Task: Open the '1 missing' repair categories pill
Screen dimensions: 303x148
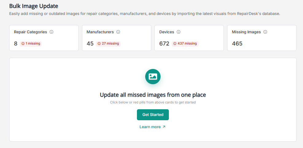Action: pyautogui.click(x=31, y=44)
